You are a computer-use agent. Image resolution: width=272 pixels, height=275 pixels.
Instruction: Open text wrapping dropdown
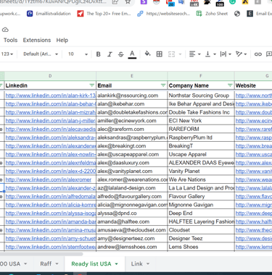[x=226, y=54]
